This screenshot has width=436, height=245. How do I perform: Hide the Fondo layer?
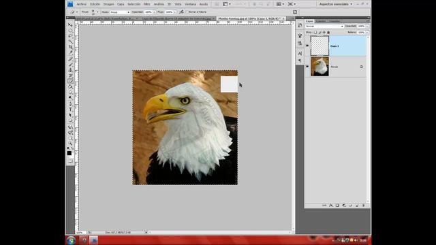(307, 67)
